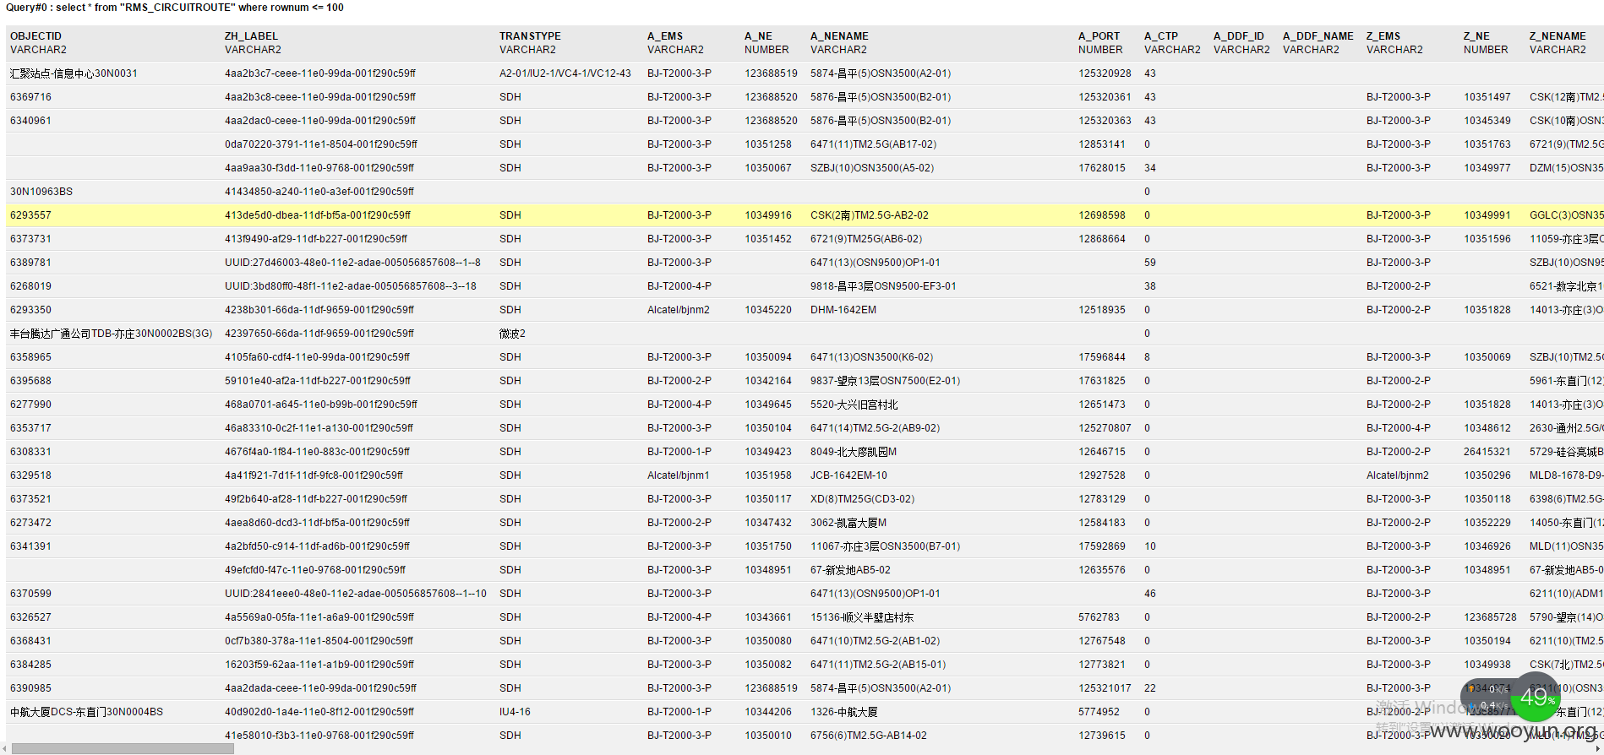Click ZH_LABEL 413de5d0-dbea-11df-bf5a-001f290c59ff

click(318, 215)
